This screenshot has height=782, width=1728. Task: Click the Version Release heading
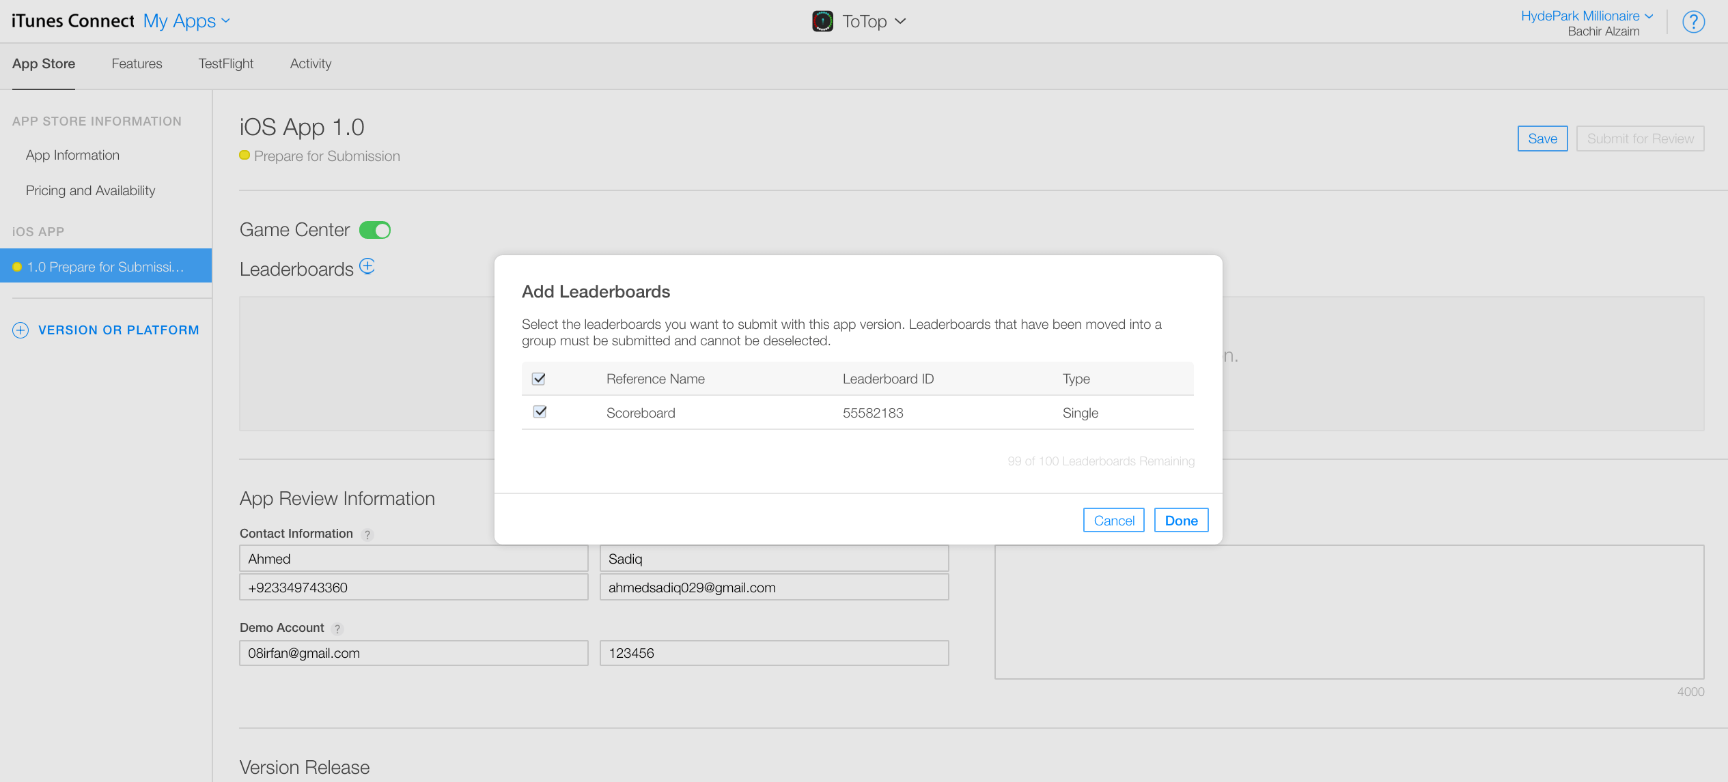(x=304, y=768)
